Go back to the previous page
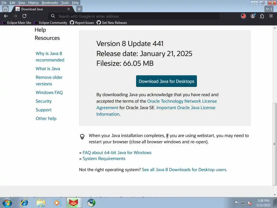The image size is (277, 208). click(x=6, y=16)
